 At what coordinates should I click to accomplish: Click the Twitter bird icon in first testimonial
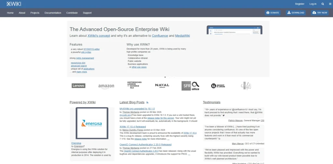pyautogui.click(x=224, y=115)
